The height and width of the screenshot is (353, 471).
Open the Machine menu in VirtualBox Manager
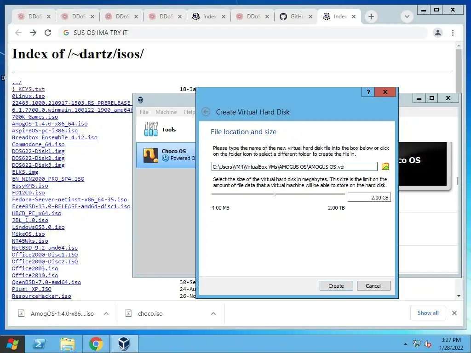click(x=166, y=112)
